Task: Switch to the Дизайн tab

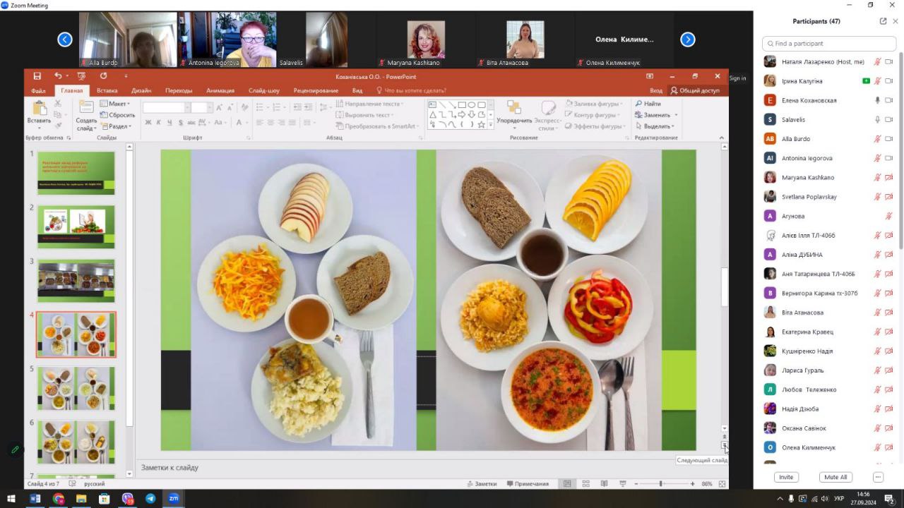Action: point(141,90)
